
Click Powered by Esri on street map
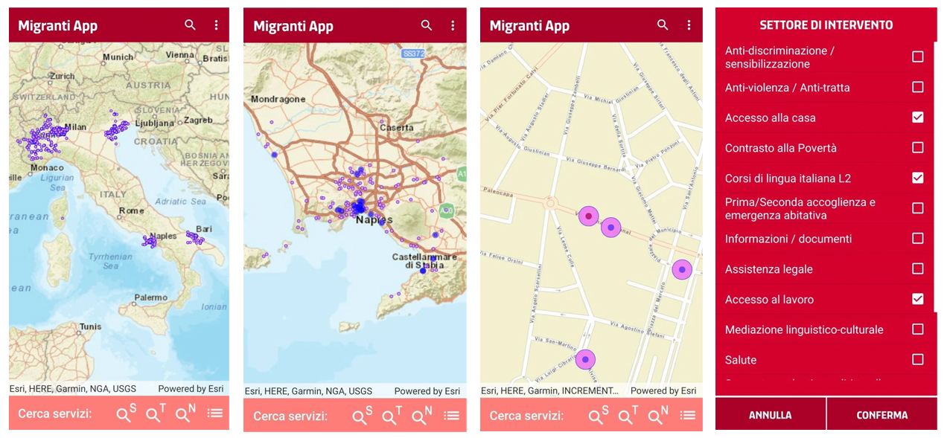[x=663, y=390]
